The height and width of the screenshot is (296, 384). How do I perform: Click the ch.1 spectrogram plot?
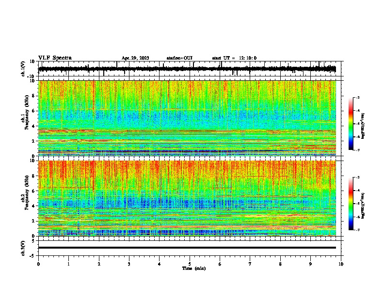click(x=187, y=118)
